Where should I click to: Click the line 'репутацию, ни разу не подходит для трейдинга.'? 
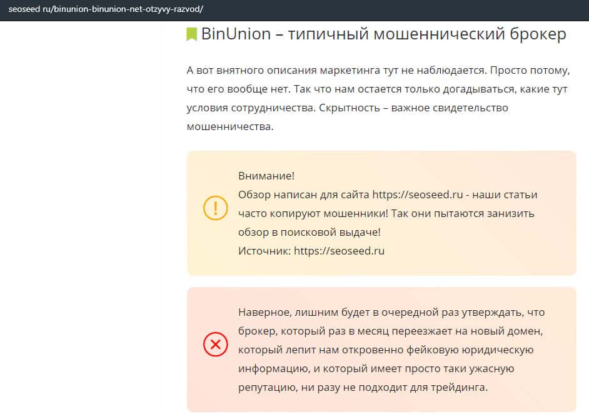point(363,387)
